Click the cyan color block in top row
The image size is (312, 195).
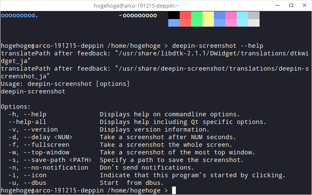(242, 15)
